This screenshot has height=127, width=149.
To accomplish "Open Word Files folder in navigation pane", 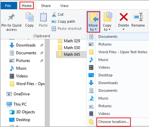I will (27, 84).
